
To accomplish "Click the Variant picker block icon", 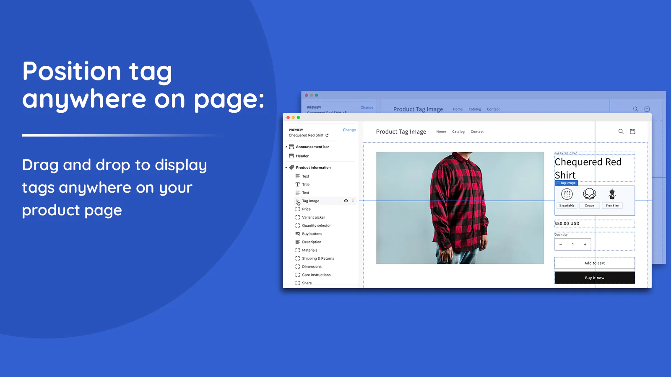I will point(297,217).
